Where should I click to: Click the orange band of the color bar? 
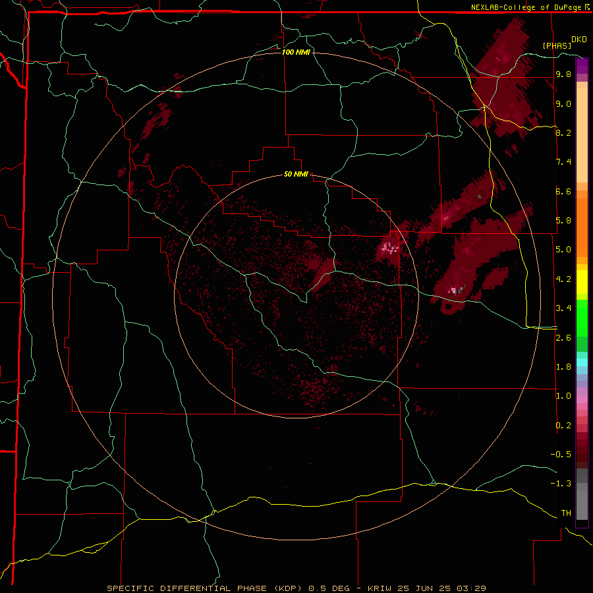tap(582, 227)
